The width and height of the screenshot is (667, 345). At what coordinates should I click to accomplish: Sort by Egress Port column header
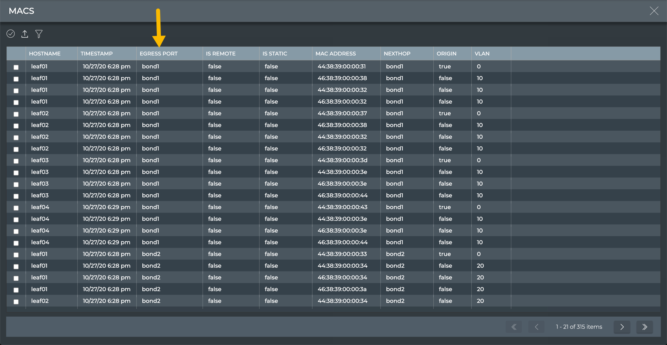(158, 53)
